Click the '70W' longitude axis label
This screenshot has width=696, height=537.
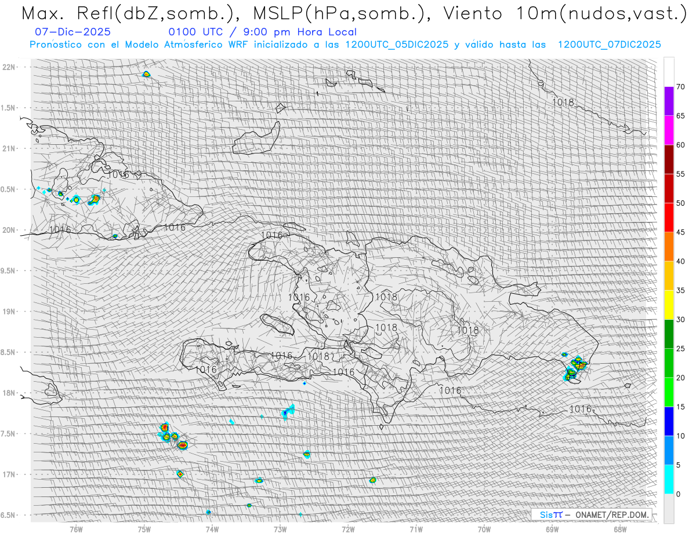click(484, 529)
